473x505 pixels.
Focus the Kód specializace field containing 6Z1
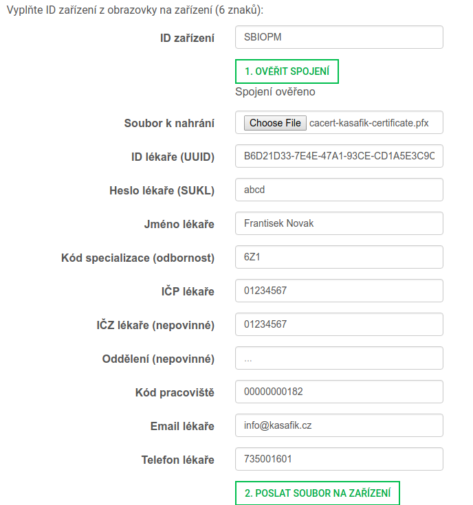[x=339, y=257]
